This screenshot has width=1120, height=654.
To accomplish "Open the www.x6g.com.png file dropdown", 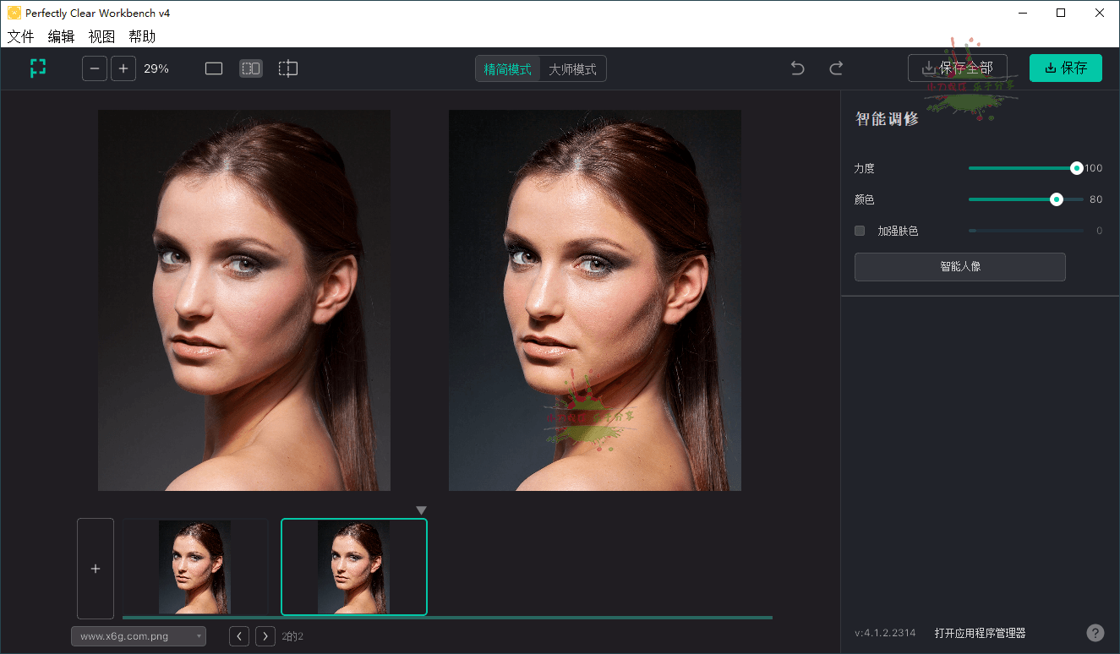I will pos(139,636).
